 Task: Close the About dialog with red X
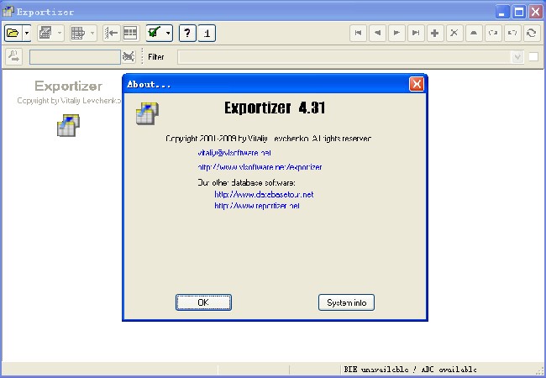[x=417, y=84]
